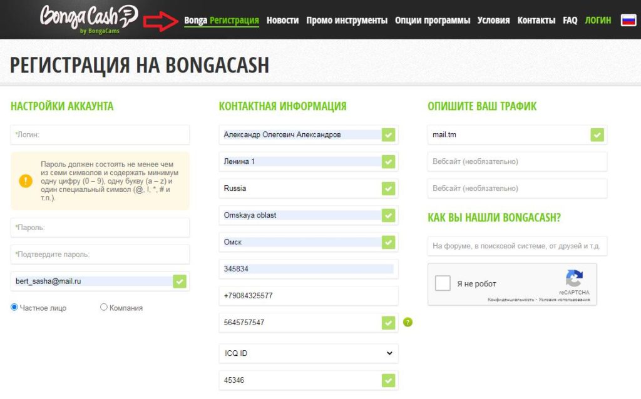Viewport: 641px width, 399px height.
Task: Click the yellow warning exclamation icon
Action: click(x=26, y=181)
